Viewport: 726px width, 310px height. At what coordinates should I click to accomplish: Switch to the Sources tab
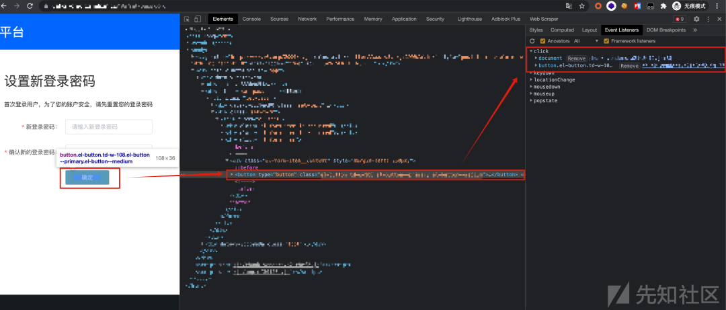coord(279,19)
